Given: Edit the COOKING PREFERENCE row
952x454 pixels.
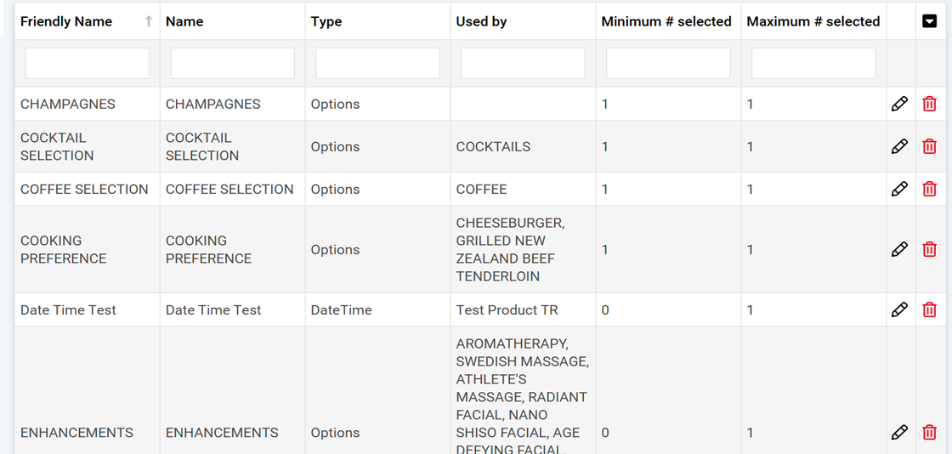Looking at the screenshot, I should coord(899,249).
